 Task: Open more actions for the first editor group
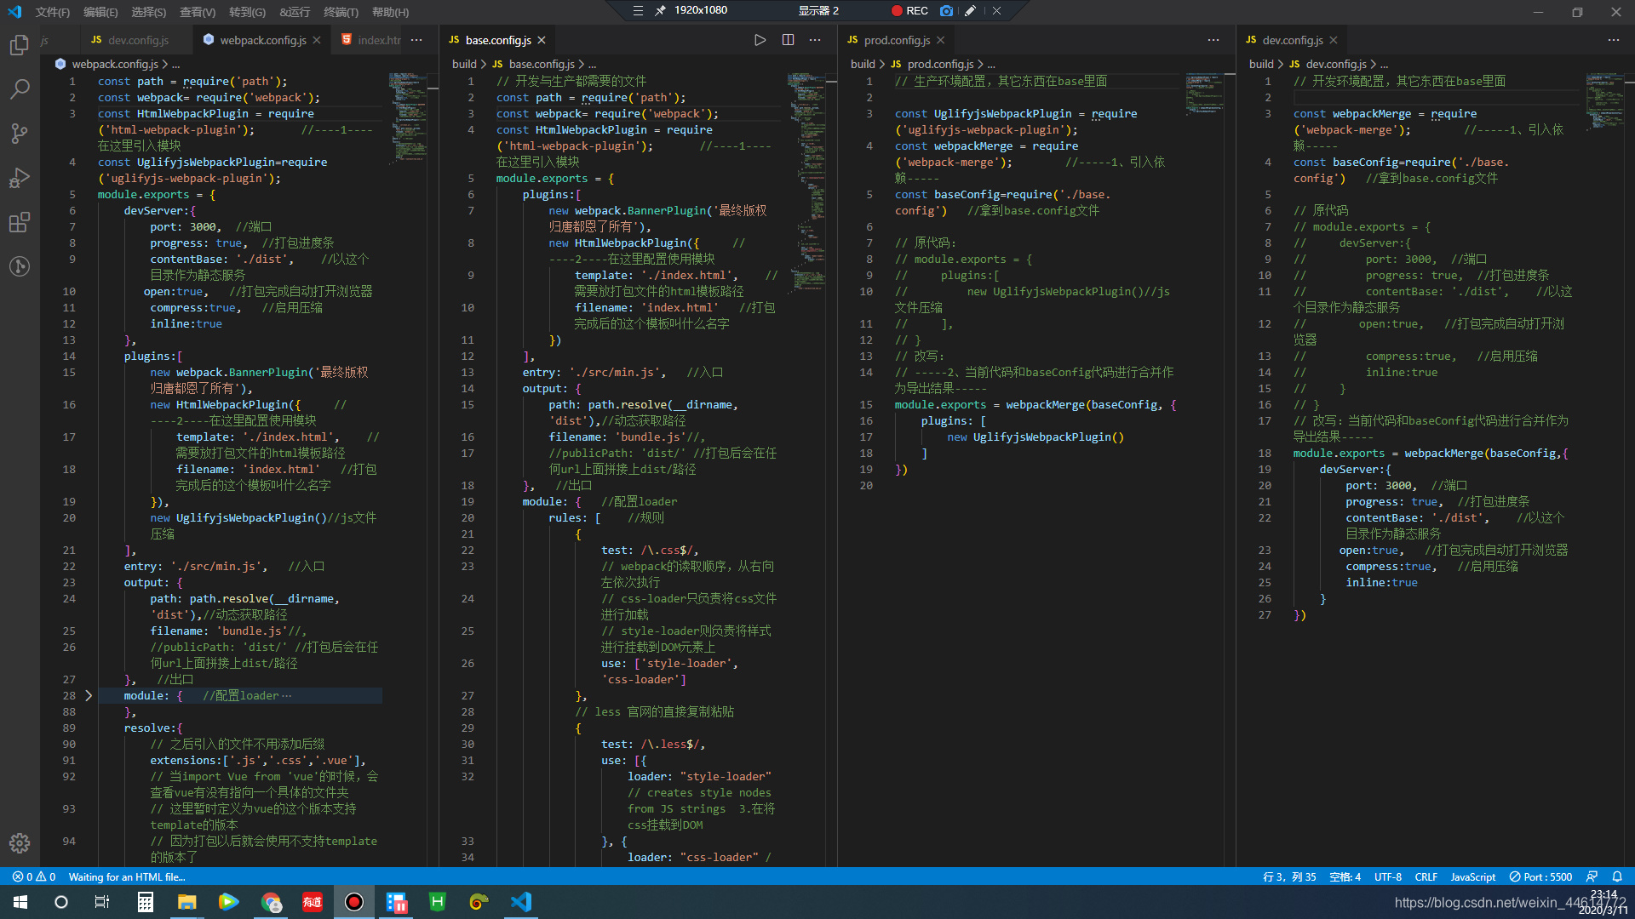[416, 40]
